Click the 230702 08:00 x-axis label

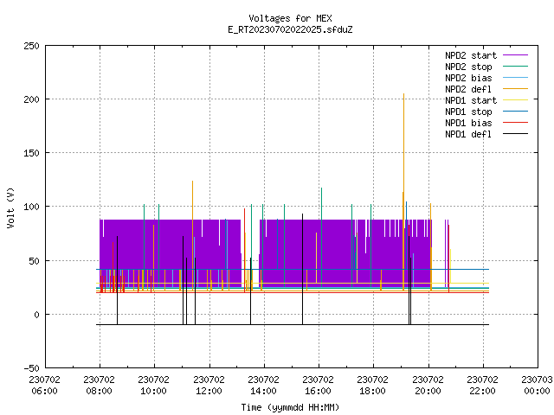[100, 386]
